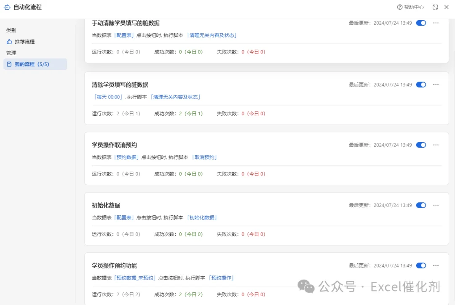Toggle off the 清除学员填写的脏数据 flow switch
455x305 pixels.
421,85
